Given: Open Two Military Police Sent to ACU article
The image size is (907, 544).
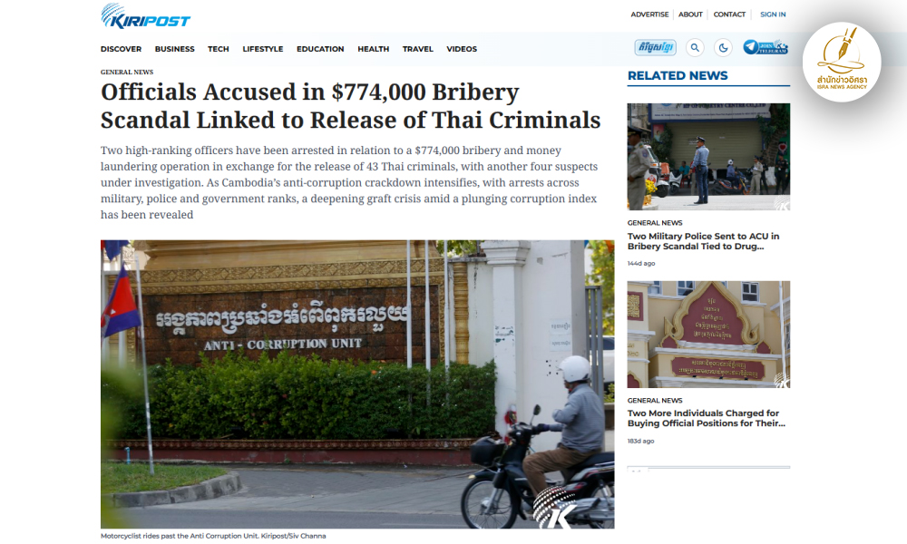Looking at the screenshot, I should (x=704, y=241).
